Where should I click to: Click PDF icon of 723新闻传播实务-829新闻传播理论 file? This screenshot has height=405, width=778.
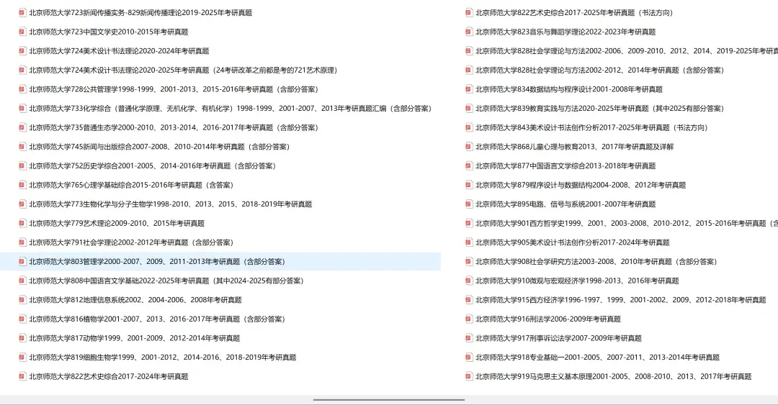(x=22, y=12)
